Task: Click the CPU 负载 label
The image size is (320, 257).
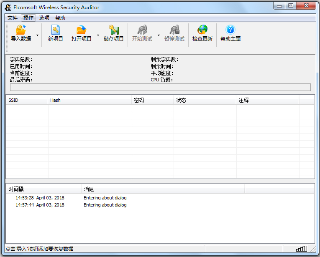Action: 161,80
